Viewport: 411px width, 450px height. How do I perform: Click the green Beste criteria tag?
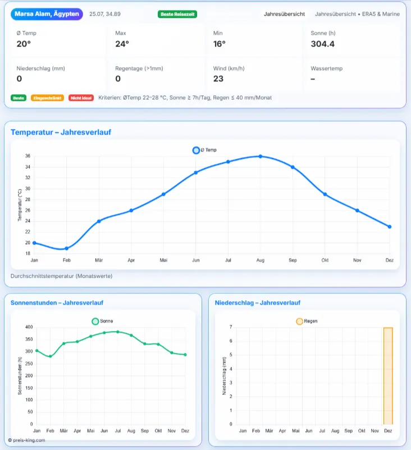19,98
